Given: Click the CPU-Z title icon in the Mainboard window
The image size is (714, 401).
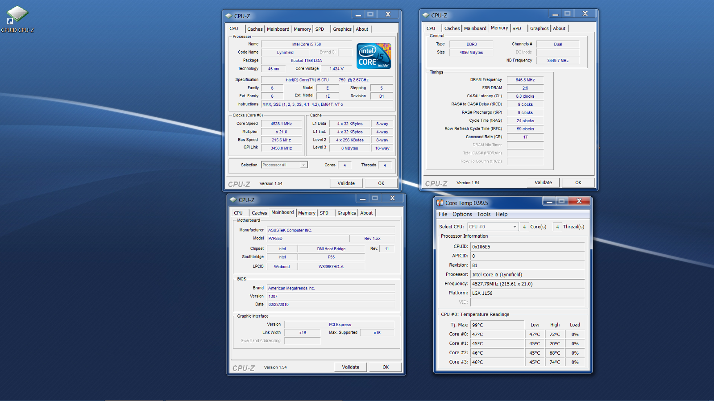Looking at the screenshot, I should click(233, 200).
